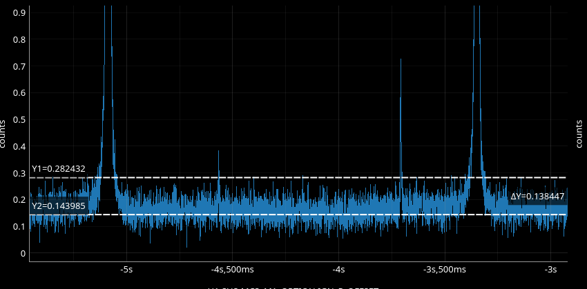Click the Y1=0.282432 cursor label
Screen dimensions: 587x289
[59, 170]
